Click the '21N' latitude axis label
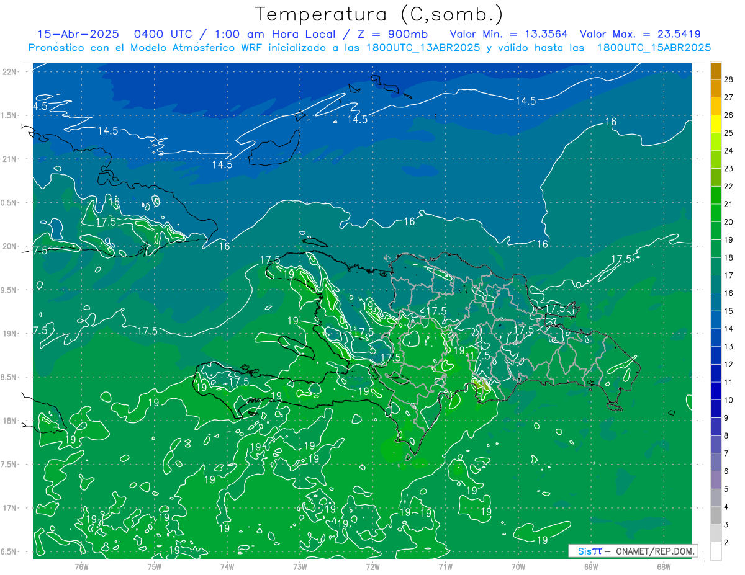745x575 pixels. coord(10,159)
